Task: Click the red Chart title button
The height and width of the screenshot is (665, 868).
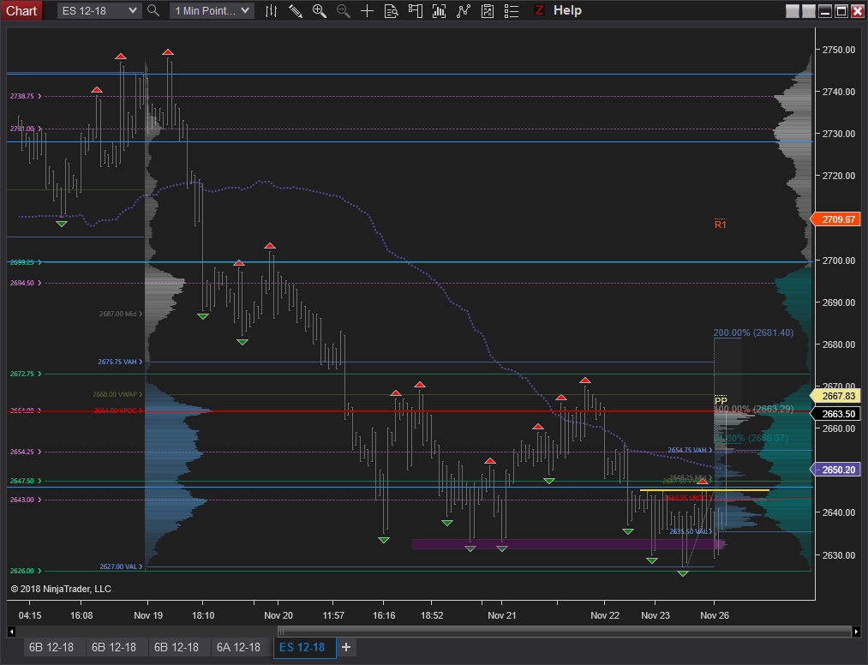Action: (x=21, y=10)
